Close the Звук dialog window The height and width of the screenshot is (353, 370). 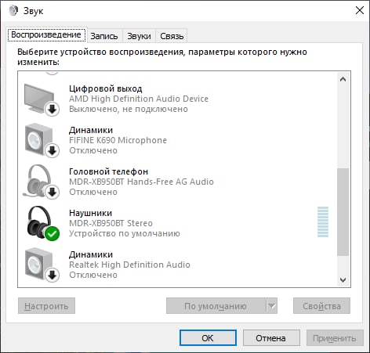point(360,10)
